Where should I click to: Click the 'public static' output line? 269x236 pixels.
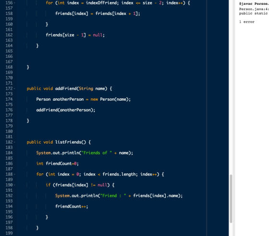tap(254, 13)
